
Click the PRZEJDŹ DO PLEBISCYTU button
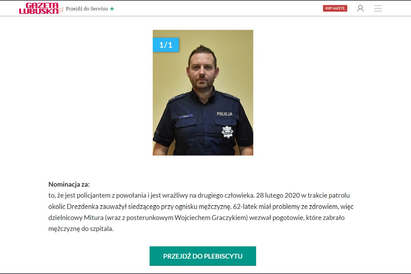coord(203,256)
